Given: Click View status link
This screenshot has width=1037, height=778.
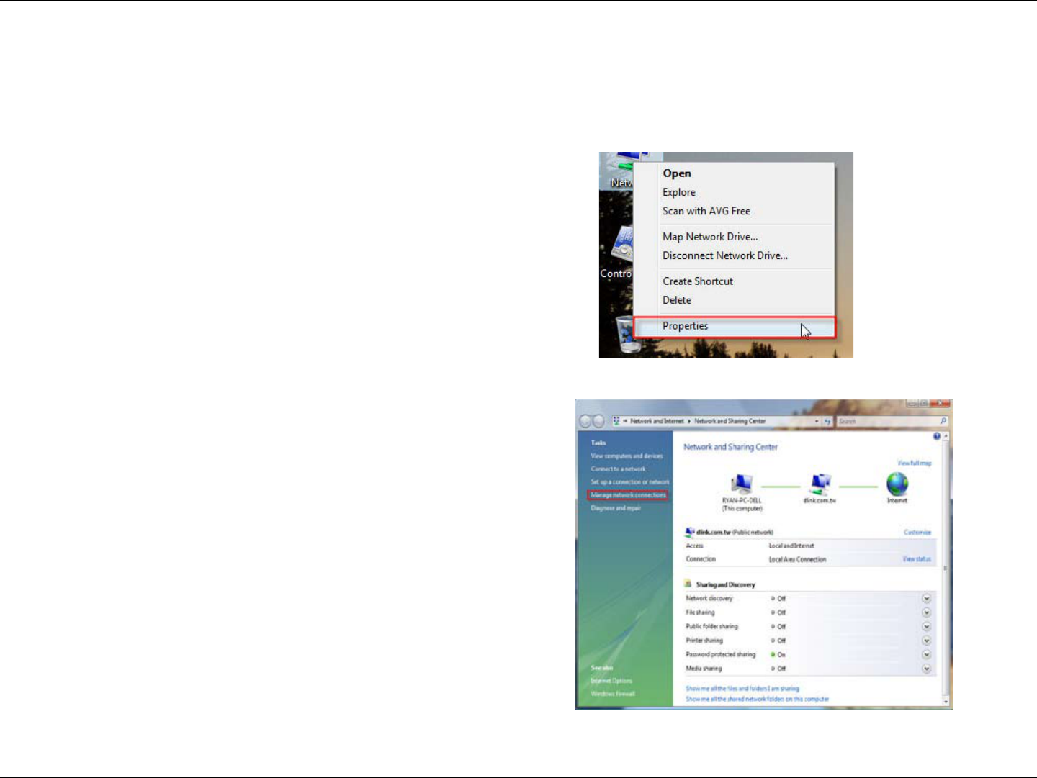Looking at the screenshot, I should tap(917, 559).
